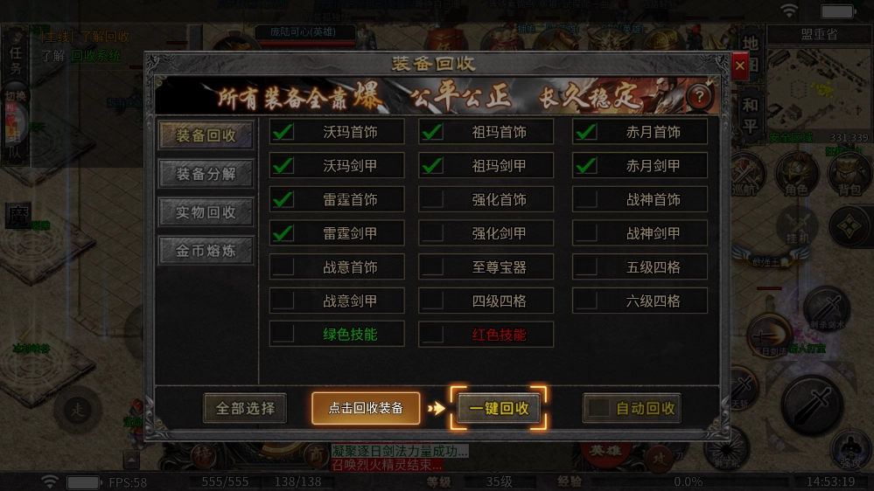Tap the 巡航 cruise icon
874x491 pixels.
[745, 175]
